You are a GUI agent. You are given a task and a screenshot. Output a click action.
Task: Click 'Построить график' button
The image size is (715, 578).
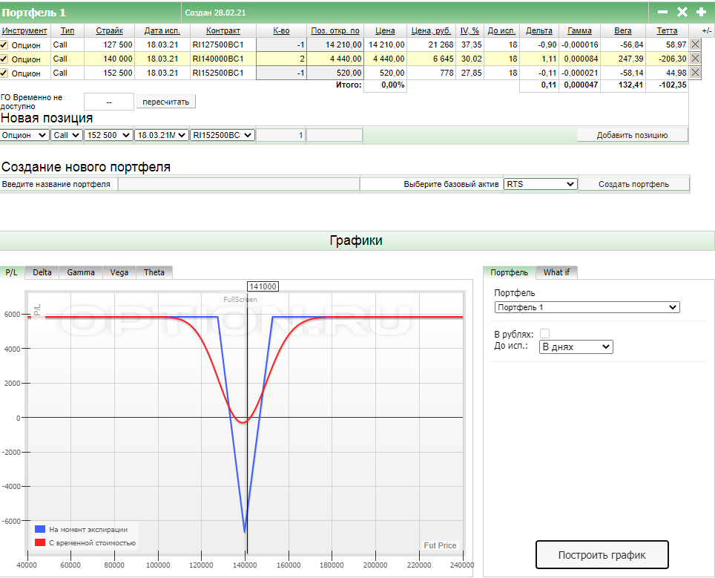602,555
